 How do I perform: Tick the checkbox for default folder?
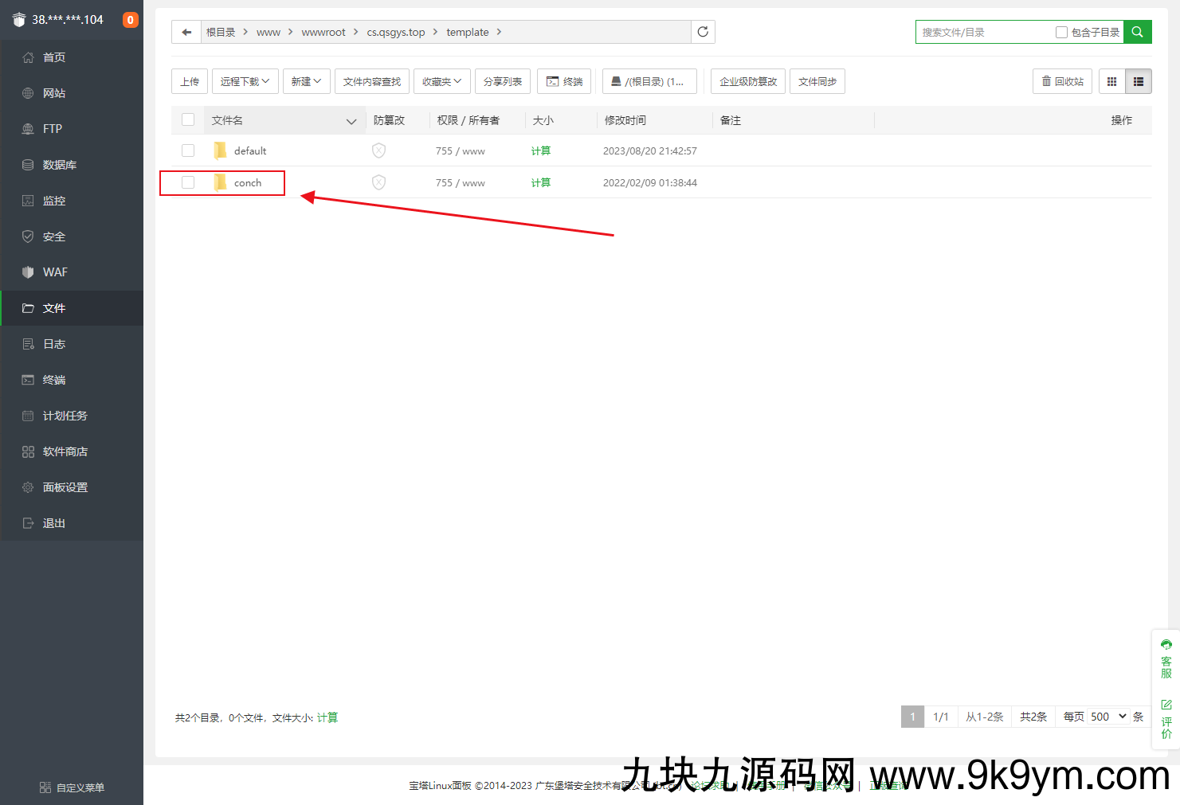coord(188,150)
